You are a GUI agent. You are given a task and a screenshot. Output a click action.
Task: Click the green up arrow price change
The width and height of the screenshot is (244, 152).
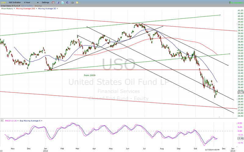click(x=230, y=2)
